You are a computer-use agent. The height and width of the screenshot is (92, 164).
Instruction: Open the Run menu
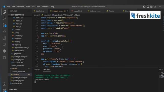(x=38, y=7)
